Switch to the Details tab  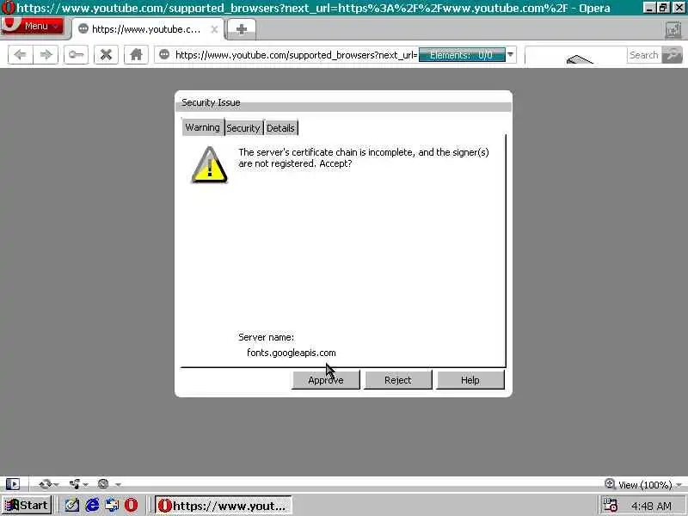(281, 127)
